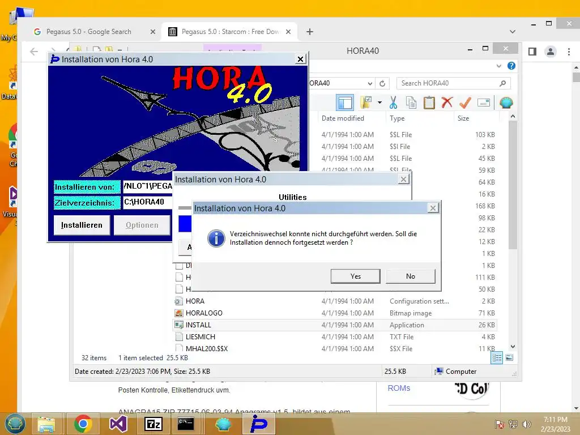Screen dimensions: 580x435
Task: Click the search magnifier icon
Action: (x=502, y=83)
